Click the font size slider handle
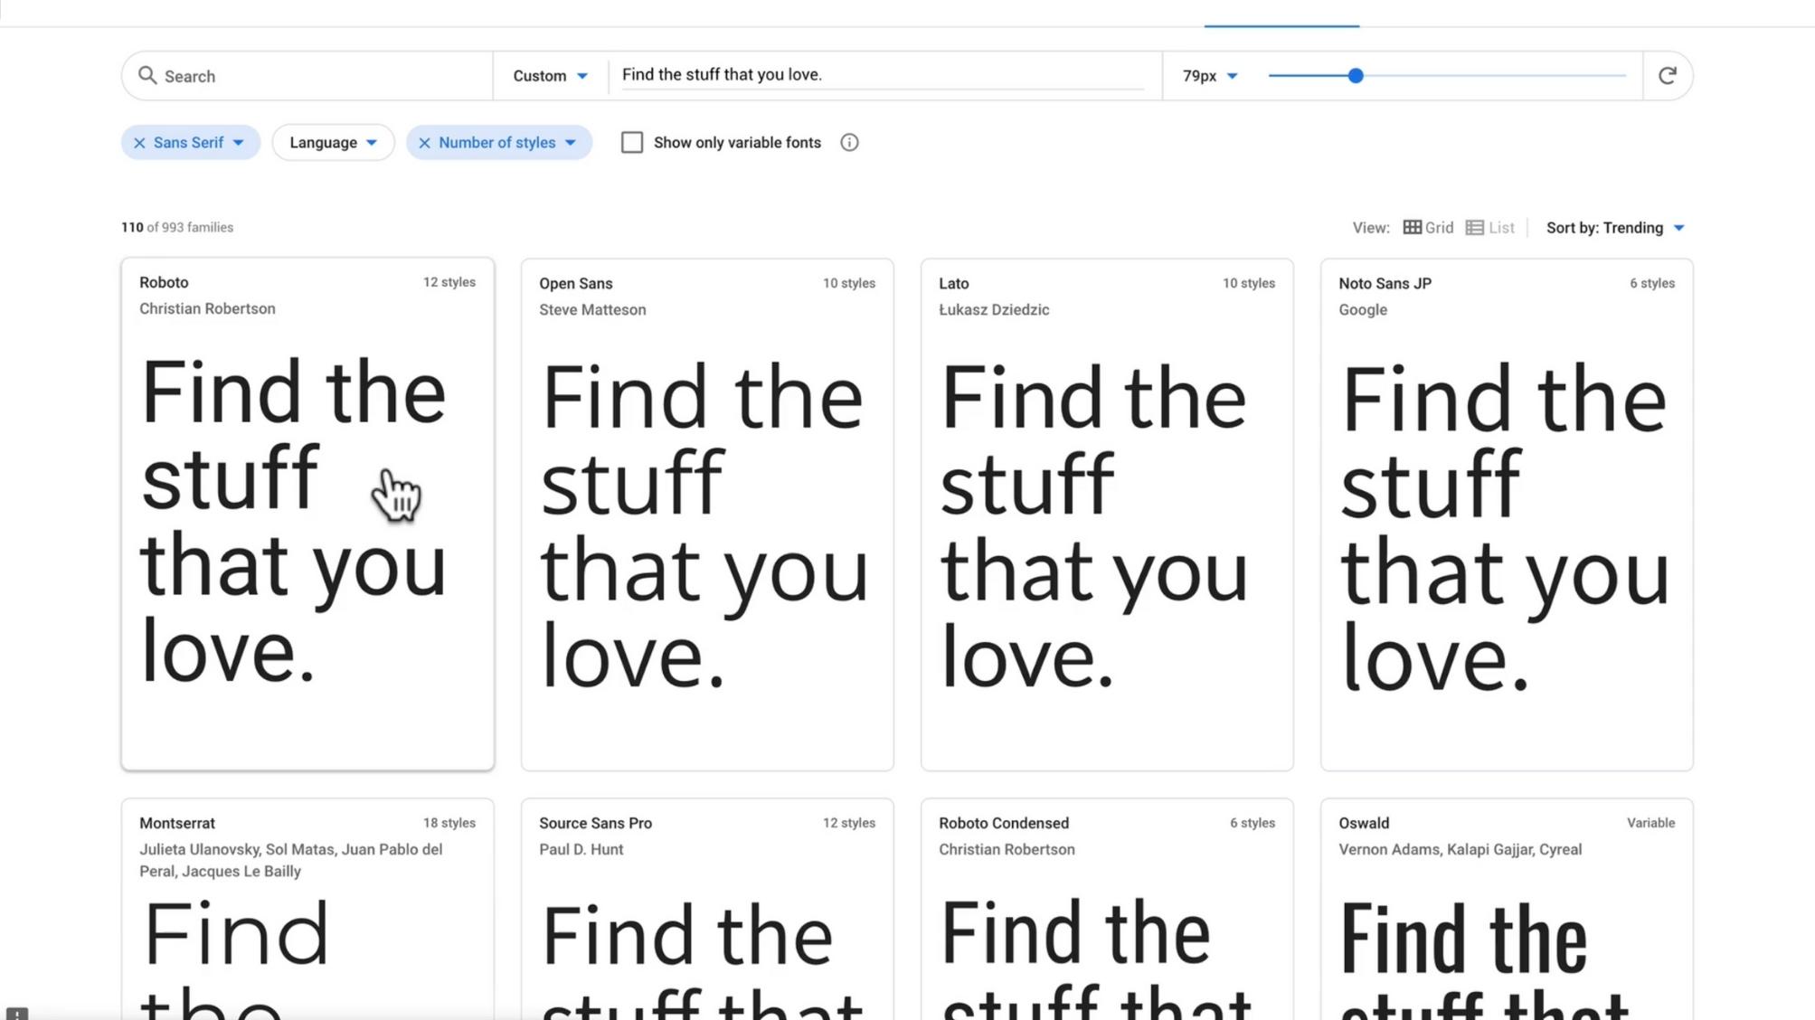Screen dimensions: 1815x1020 tap(1355, 76)
